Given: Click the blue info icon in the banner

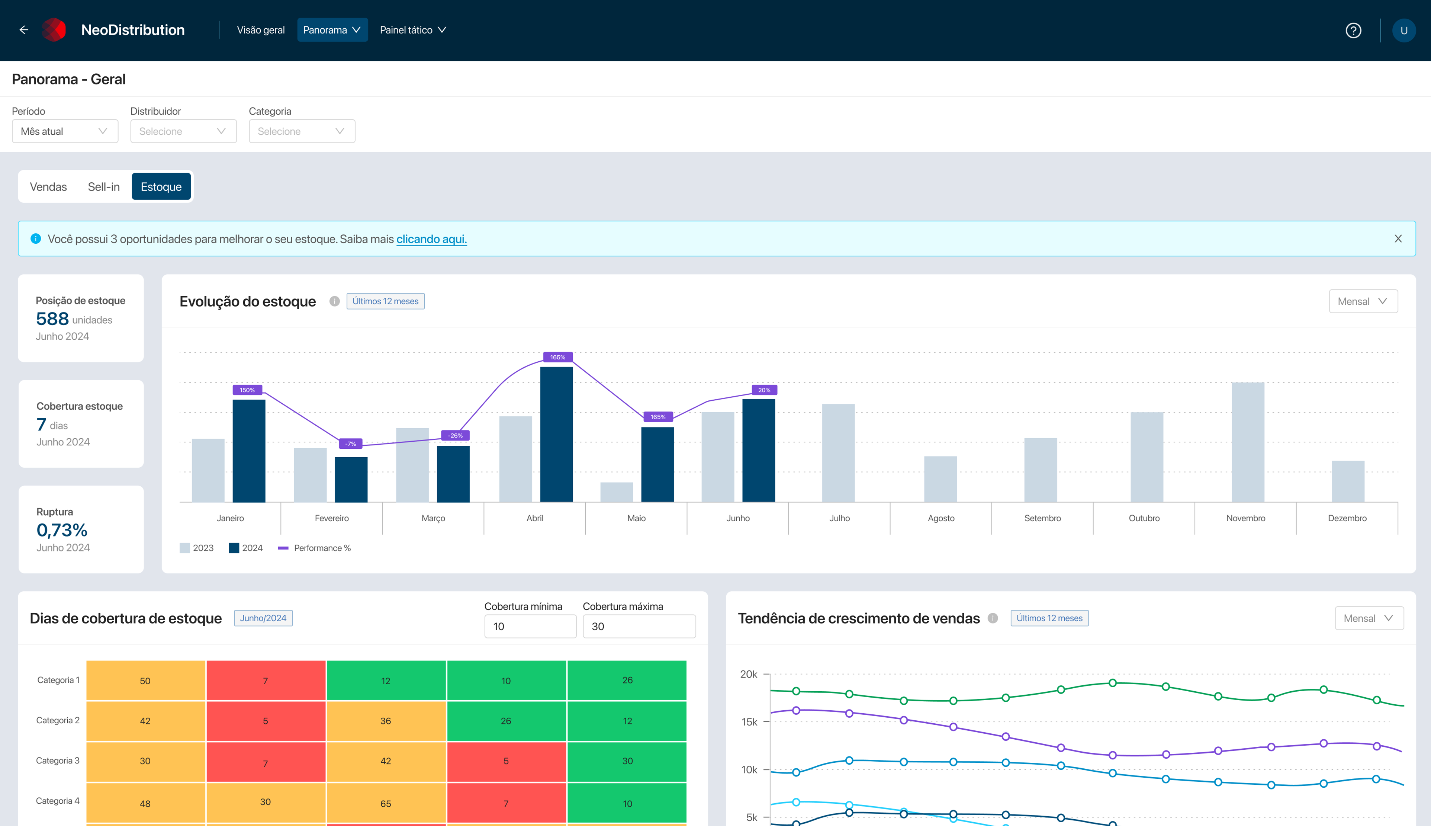Looking at the screenshot, I should pyautogui.click(x=36, y=239).
